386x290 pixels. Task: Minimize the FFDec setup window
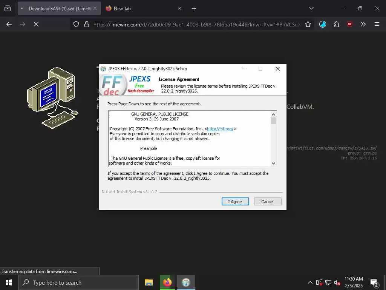(x=244, y=69)
